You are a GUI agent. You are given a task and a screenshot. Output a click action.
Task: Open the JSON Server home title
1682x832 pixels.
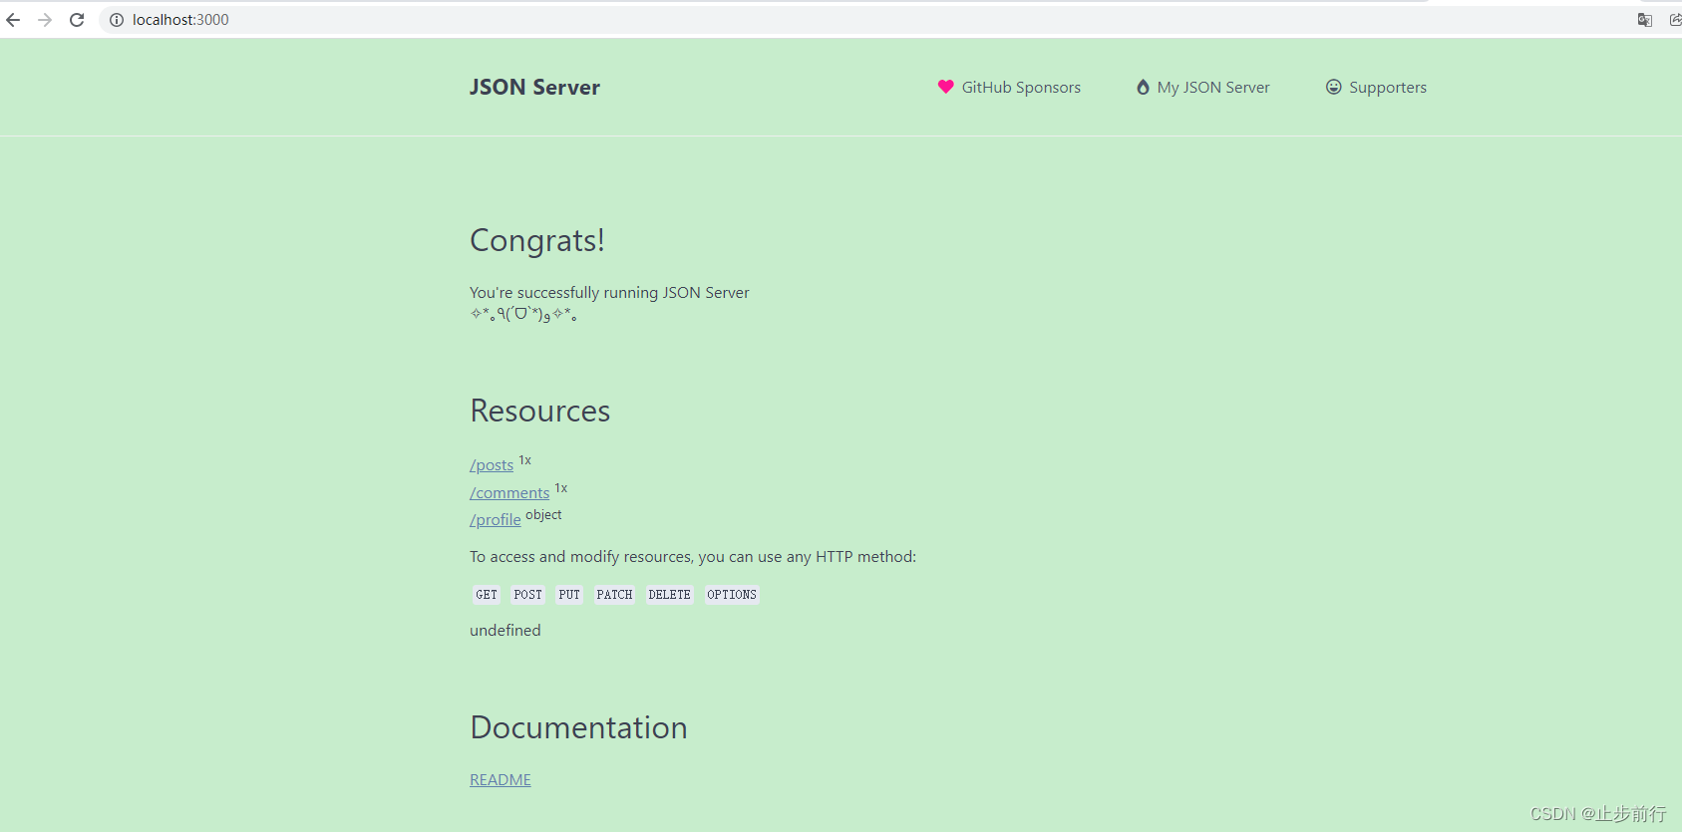coord(534,88)
